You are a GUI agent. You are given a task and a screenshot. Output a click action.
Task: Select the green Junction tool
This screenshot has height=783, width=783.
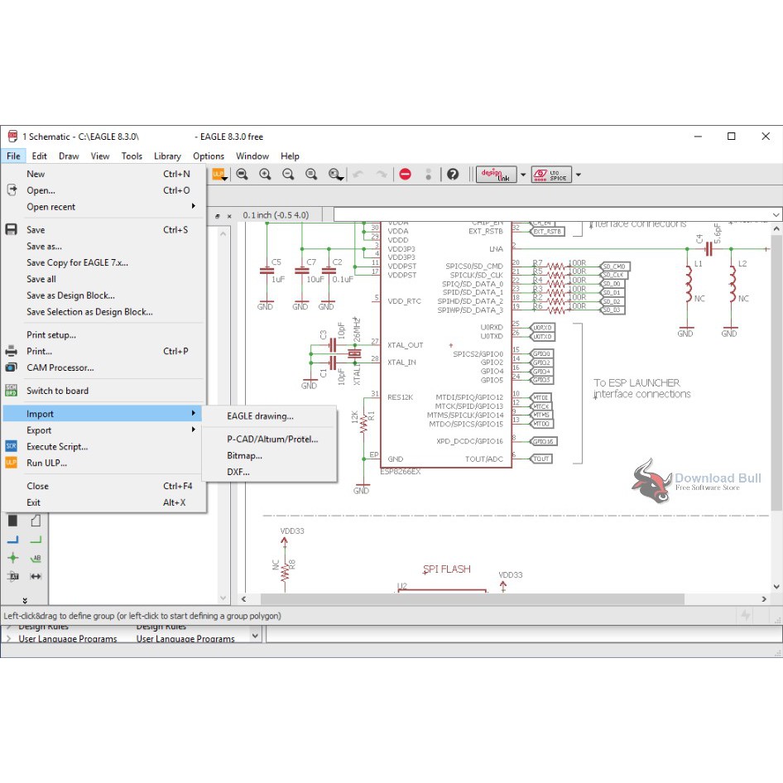pos(12,559)
